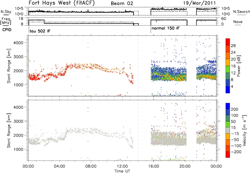
Task: Click the "tau 502 IF" CPID marker
Action: (x=40, y=31)
